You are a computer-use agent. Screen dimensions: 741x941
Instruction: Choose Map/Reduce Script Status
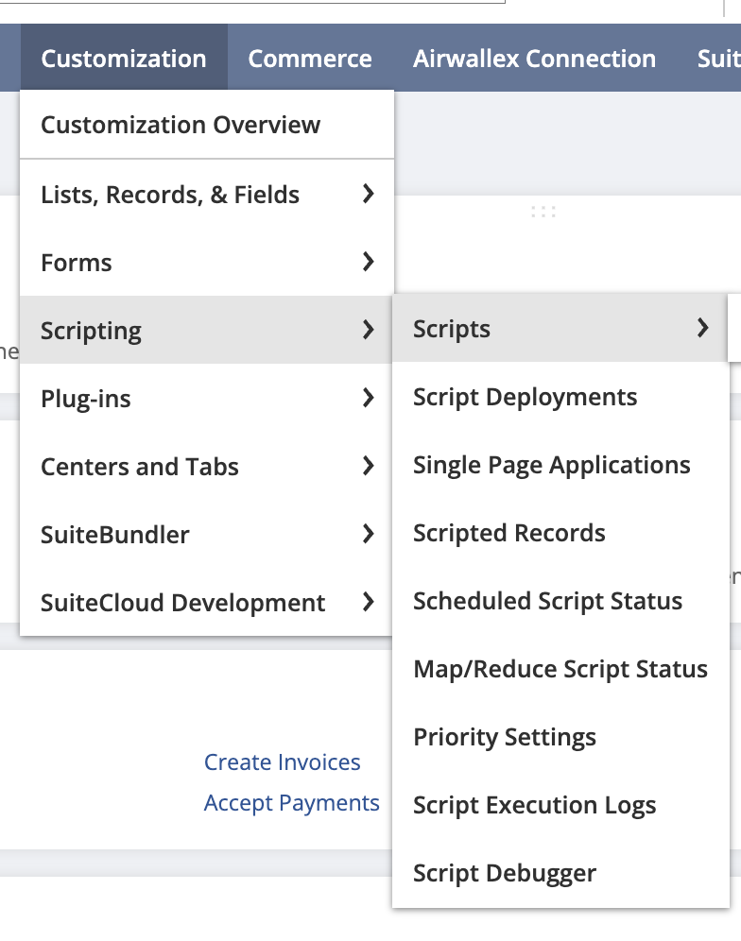[560, 669]
